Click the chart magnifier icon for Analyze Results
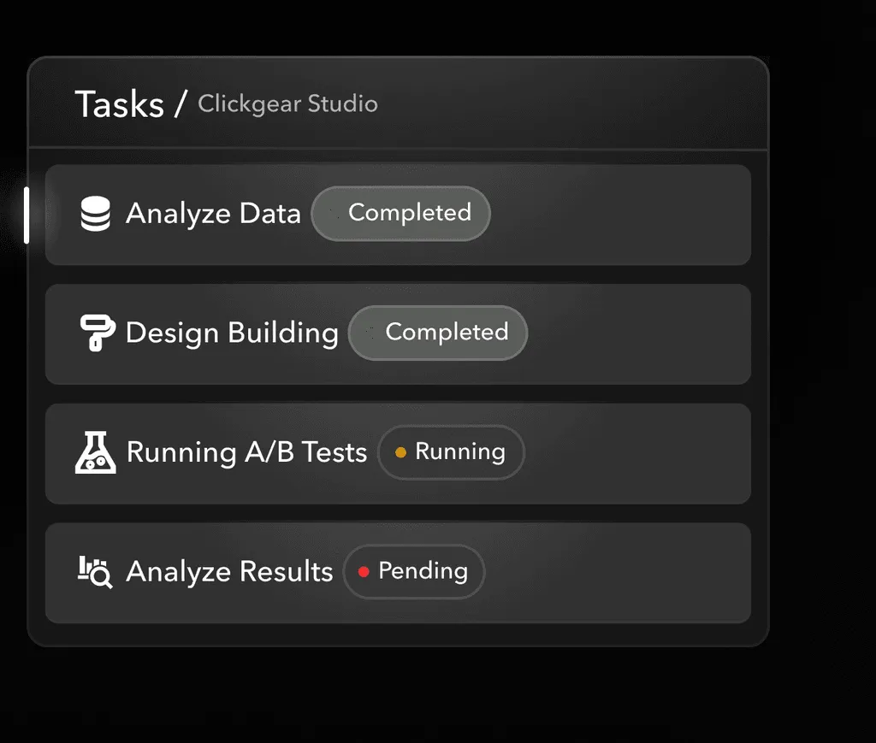The width and height of the screenshot is (876, 743). 95,572
